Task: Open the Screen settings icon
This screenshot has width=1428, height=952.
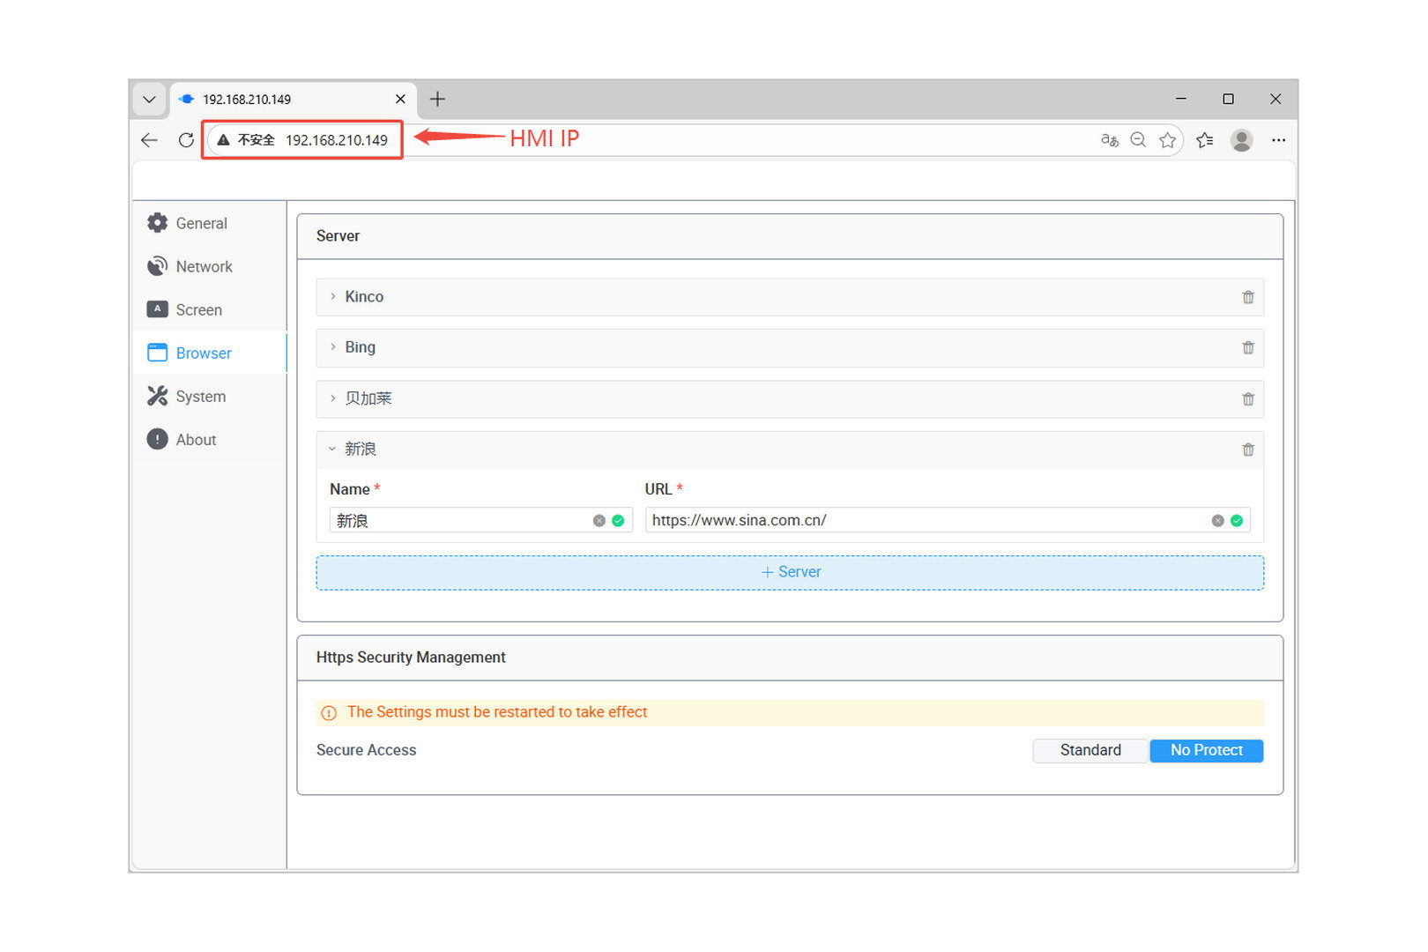Action: (157, 309)
